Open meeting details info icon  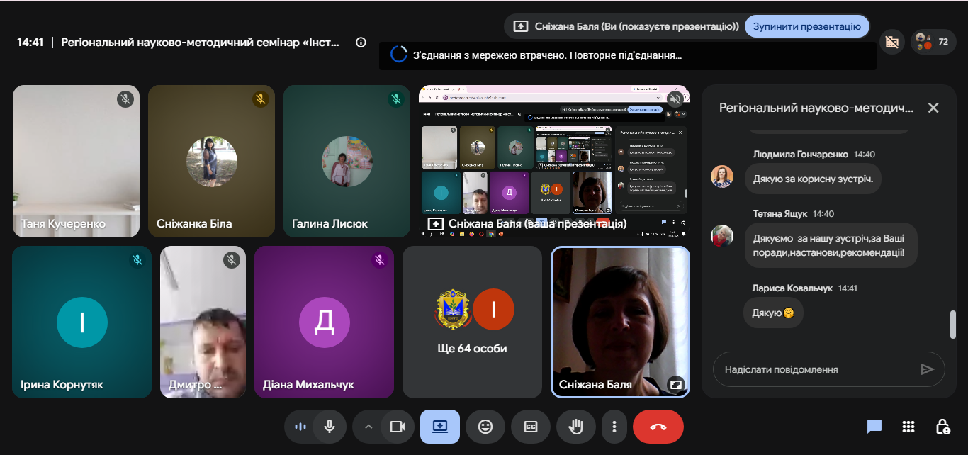[361, 42]
